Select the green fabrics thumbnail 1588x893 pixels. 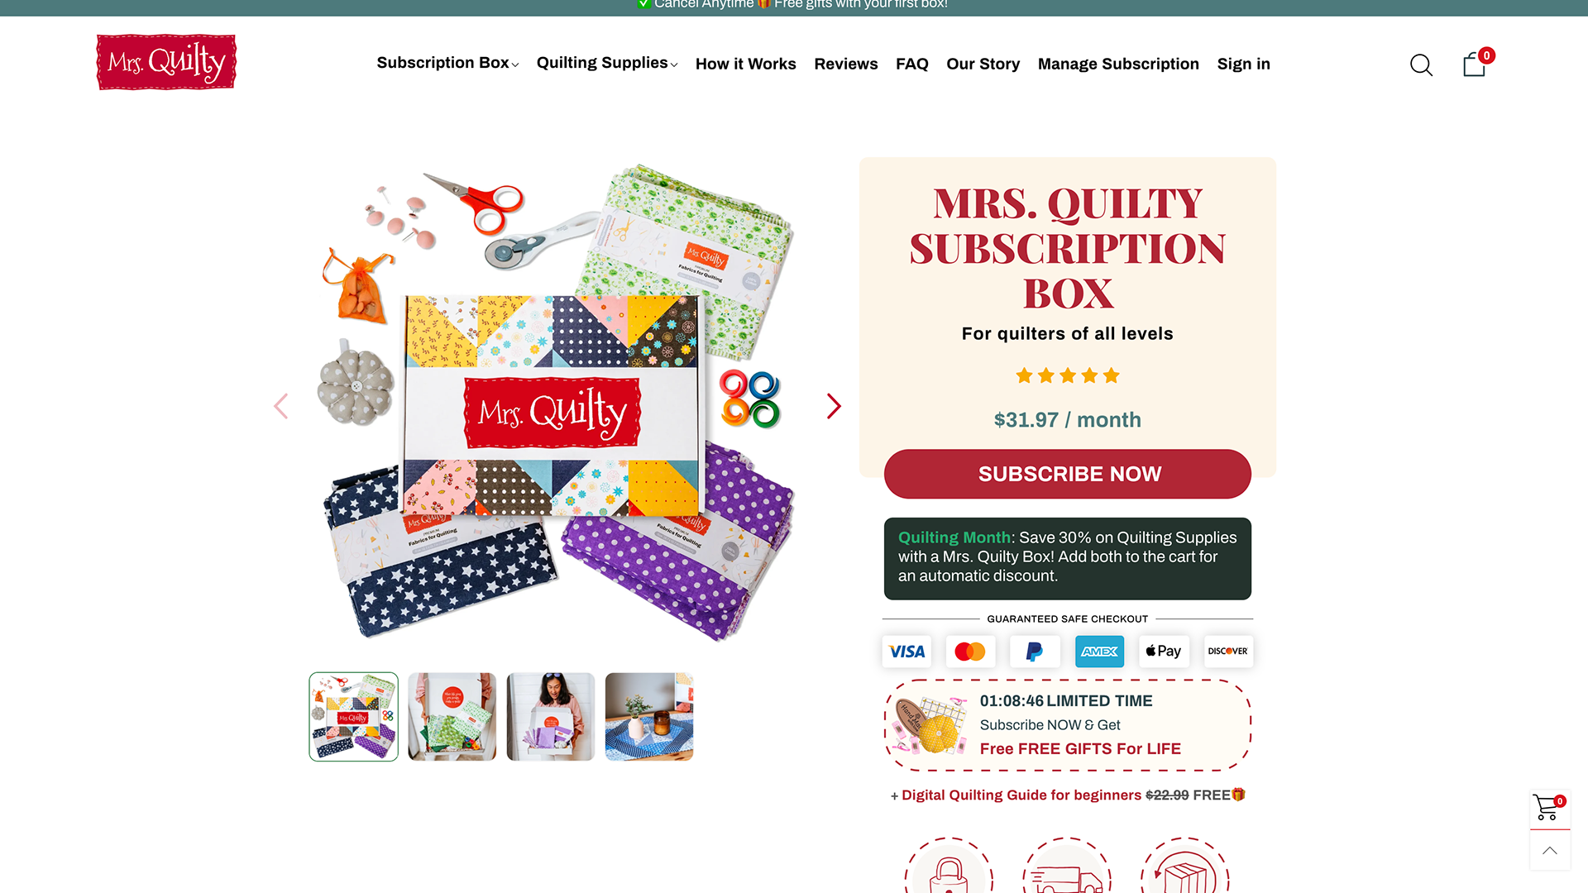tap(452, 717)
